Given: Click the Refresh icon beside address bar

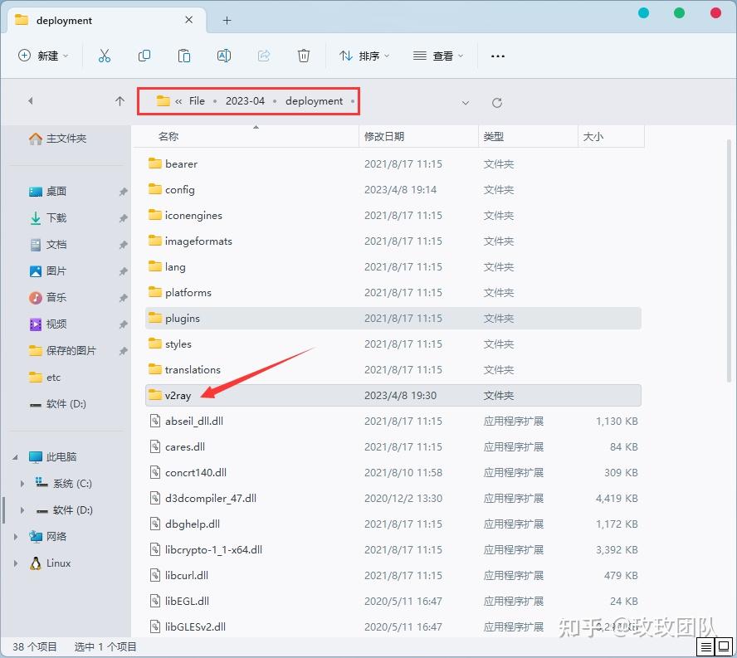Looking at the screenshot, I should 497,102.
